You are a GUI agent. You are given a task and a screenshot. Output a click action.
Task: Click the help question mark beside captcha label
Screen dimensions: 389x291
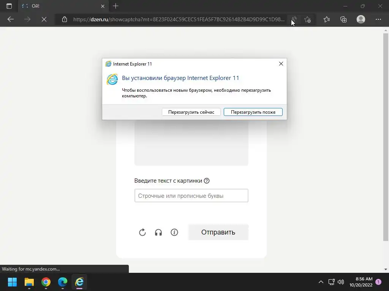point(206,181)
